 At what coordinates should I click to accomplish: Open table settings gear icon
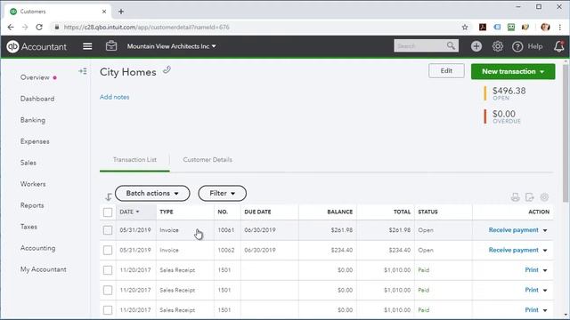pyautogui.click(x=544, y=197)
